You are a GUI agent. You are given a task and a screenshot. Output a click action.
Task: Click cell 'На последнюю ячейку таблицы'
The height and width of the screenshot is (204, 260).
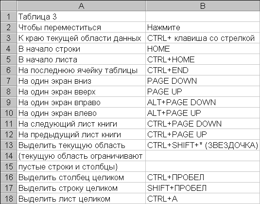pyautogui.click(x=81, y=70)
